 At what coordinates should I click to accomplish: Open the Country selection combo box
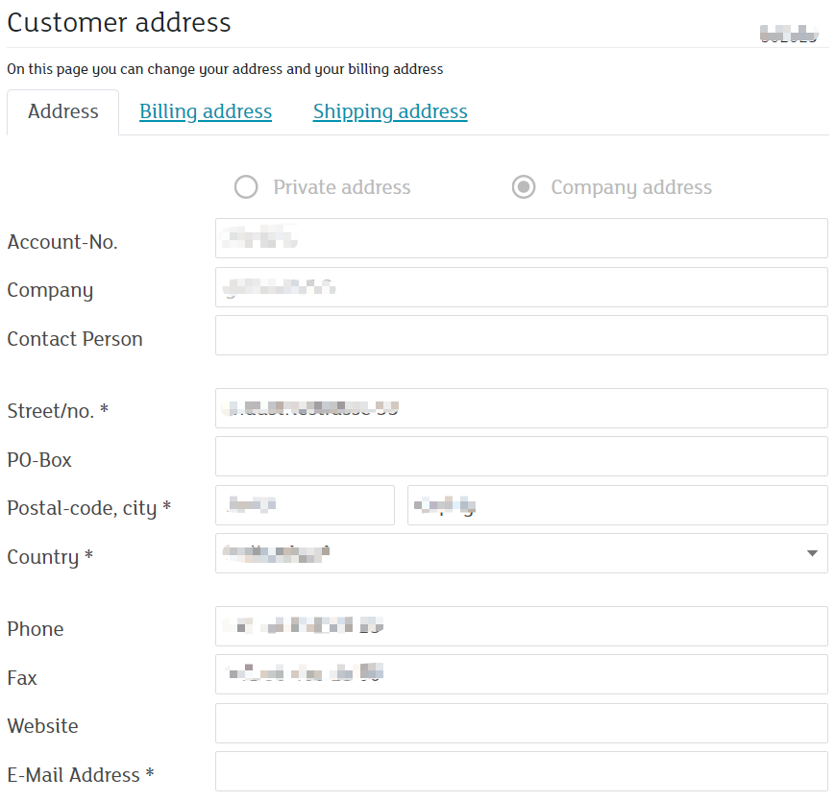[x=522, y=553]
